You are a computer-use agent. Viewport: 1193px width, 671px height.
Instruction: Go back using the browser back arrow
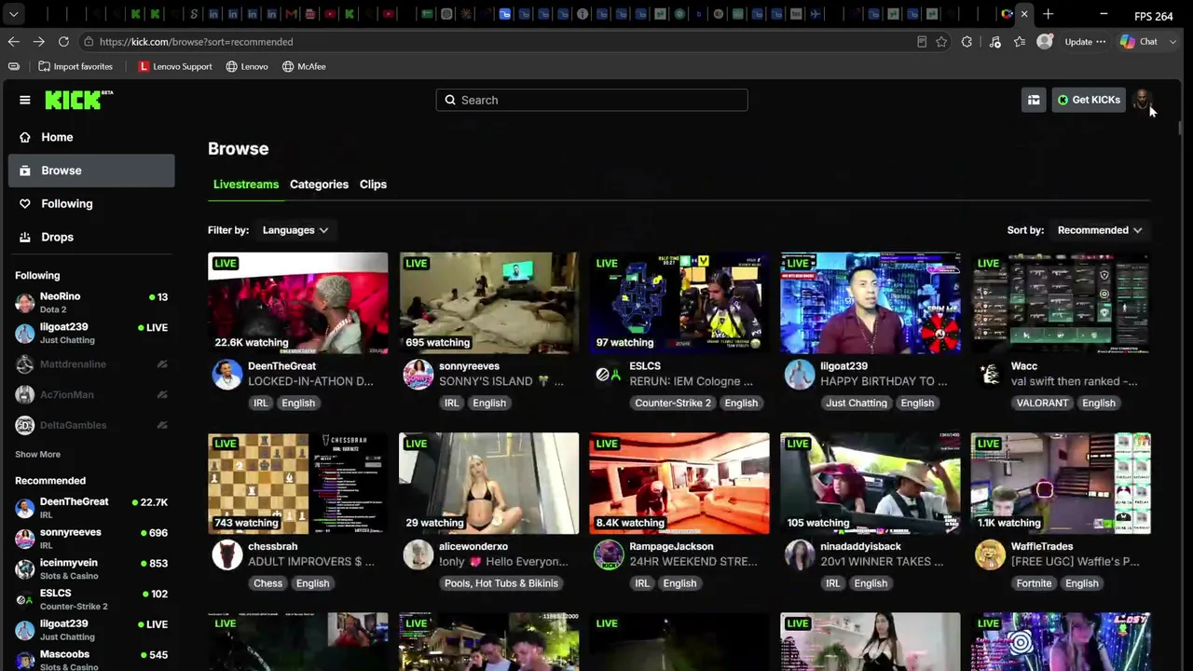13,42
